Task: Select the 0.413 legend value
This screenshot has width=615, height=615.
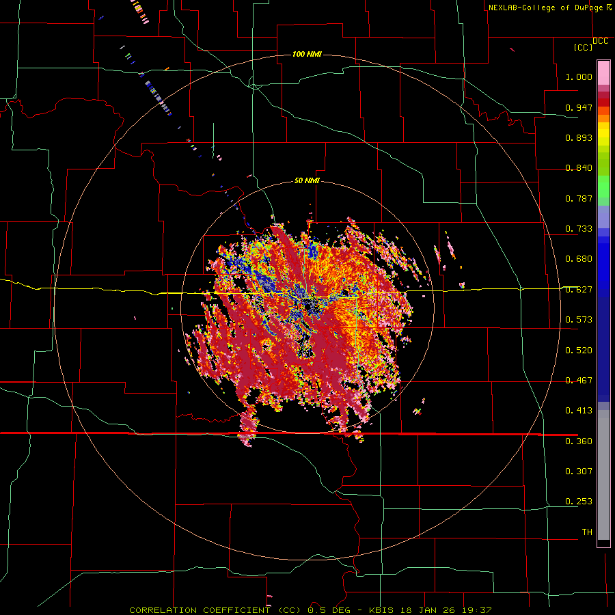Action: click(579, 411)
